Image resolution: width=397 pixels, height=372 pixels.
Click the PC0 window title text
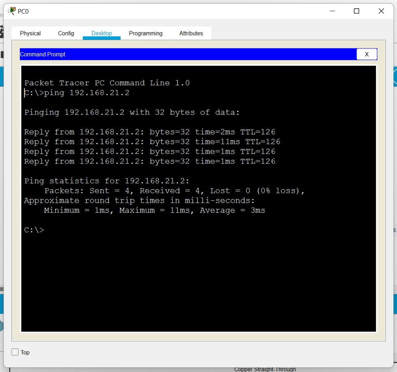point(23,11)
